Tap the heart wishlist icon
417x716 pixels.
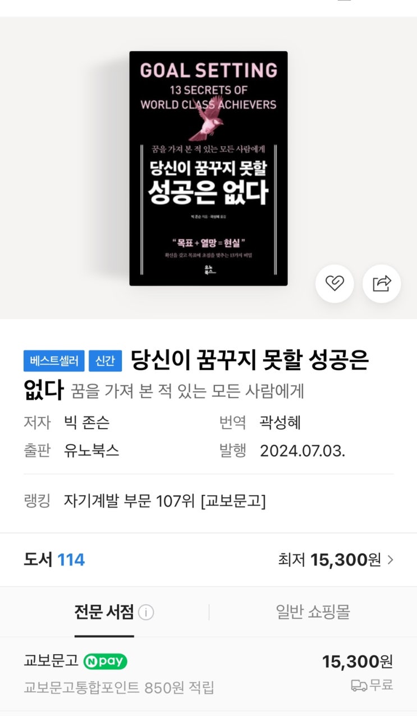334,284
